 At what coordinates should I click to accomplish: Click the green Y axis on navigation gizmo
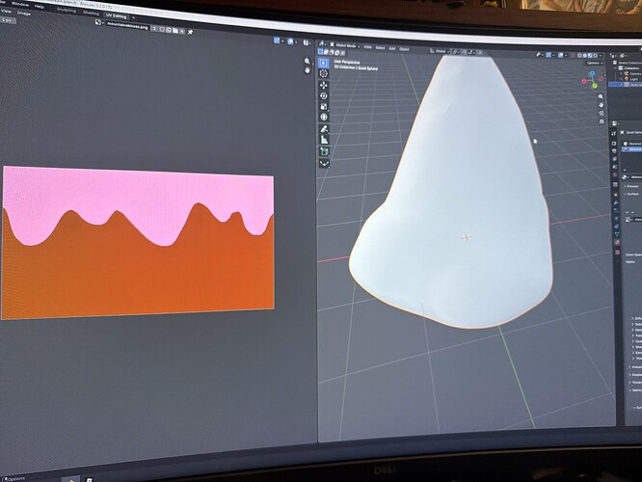[x=594, y=86]
